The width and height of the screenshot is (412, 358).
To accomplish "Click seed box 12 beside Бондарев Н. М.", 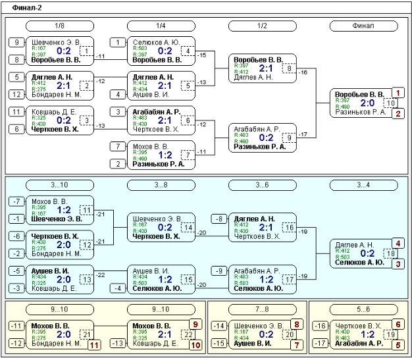I will click(16, 94).
